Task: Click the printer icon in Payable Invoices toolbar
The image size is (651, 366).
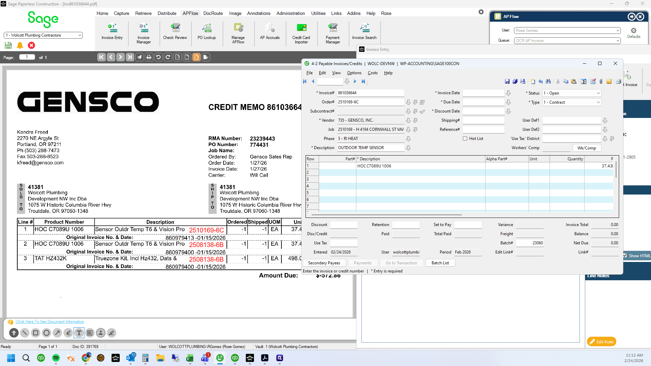Action: click(x=618, y=81)
